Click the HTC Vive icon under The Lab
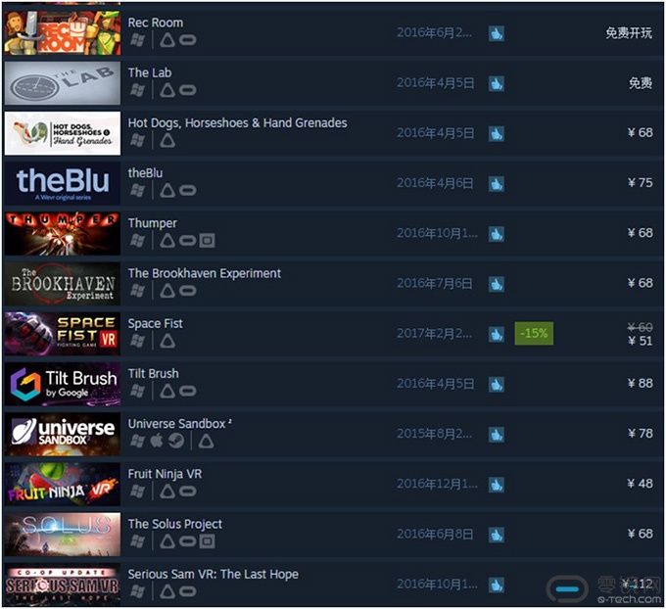Screen dimensions: 666x609 167,90
